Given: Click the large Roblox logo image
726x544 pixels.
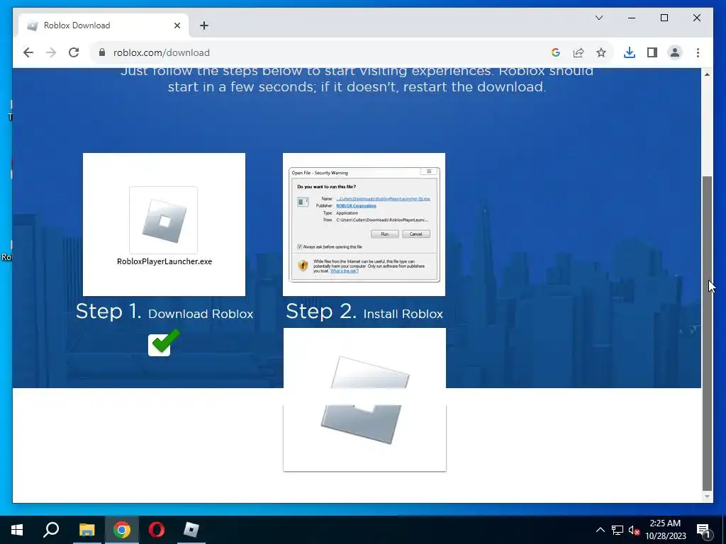Looking at the screenshot, I should pos(364,399).
